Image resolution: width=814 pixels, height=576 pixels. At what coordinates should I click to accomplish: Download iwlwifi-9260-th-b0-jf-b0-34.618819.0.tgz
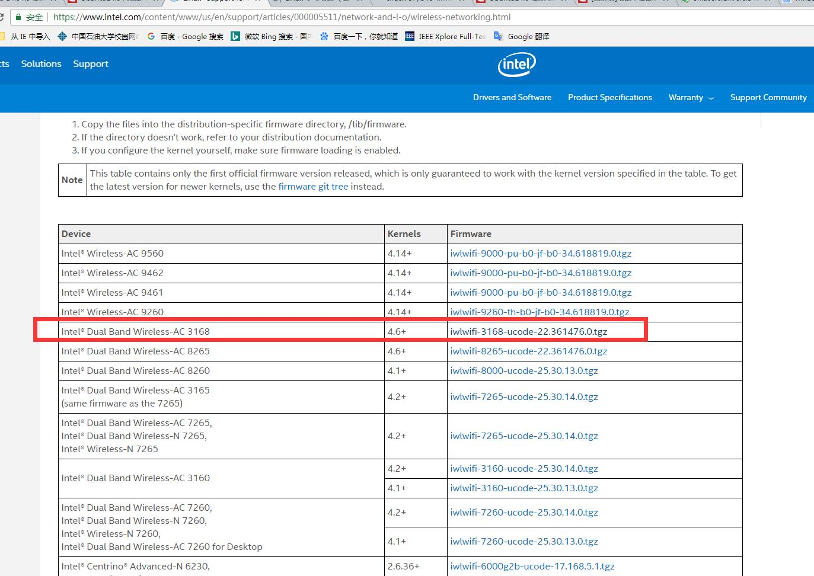click(x=540, y=312)
